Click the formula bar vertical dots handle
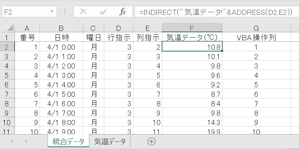 [x=65, y=12]
